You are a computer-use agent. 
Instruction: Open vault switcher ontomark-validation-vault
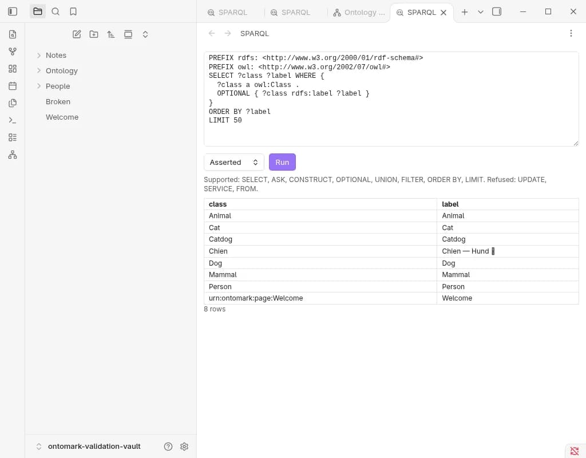click(x=89, y=447)
